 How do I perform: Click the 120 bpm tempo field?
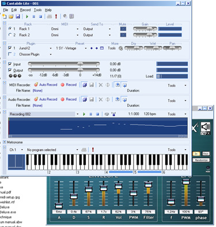click(150, 114)
